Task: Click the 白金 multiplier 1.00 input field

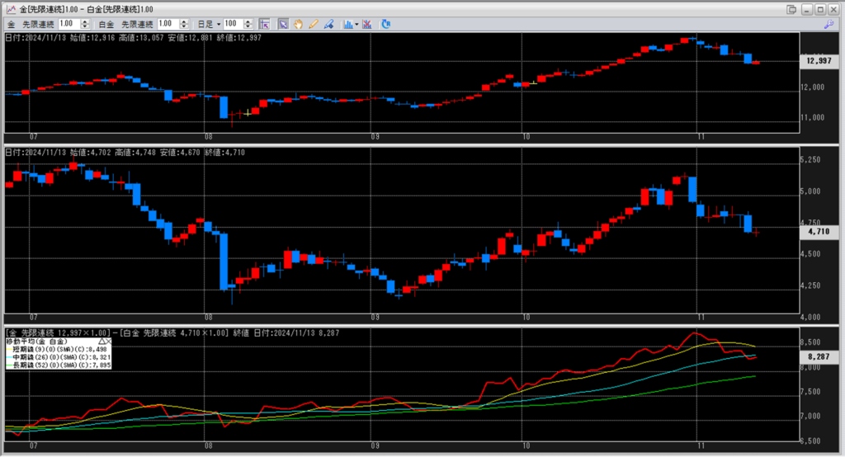Action: click(168, 24)
